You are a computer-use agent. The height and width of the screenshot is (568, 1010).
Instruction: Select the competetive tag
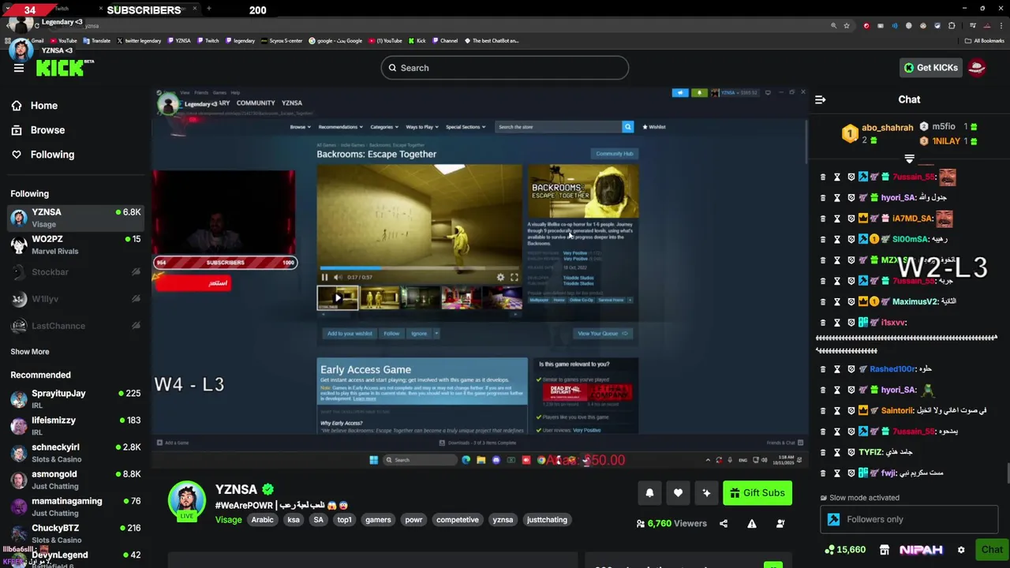[x=458, y=520]
